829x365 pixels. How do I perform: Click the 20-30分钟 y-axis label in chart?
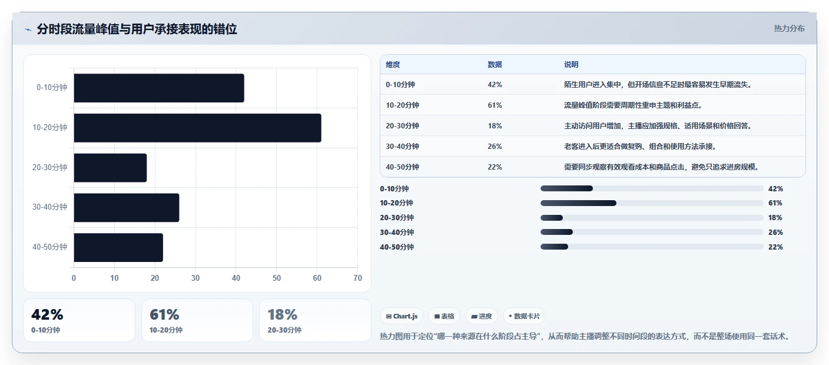point(50,167)
